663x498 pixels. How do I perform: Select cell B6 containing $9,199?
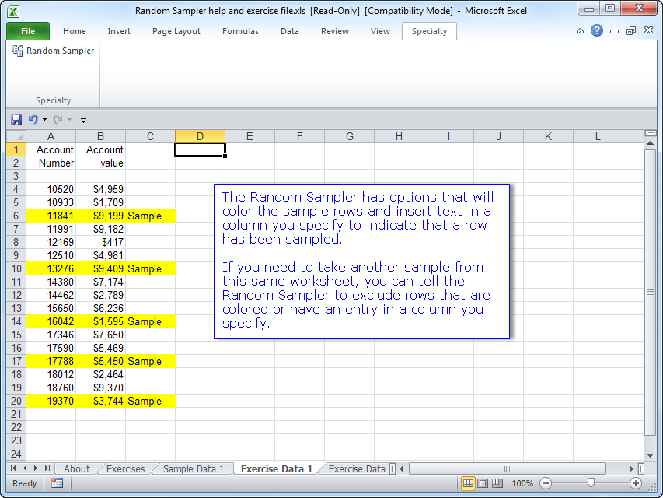point(100,216)
